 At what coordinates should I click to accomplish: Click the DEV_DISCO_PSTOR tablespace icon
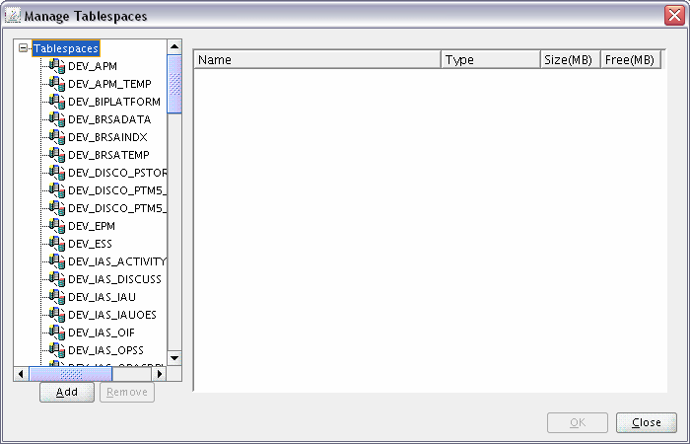[57, 173]
